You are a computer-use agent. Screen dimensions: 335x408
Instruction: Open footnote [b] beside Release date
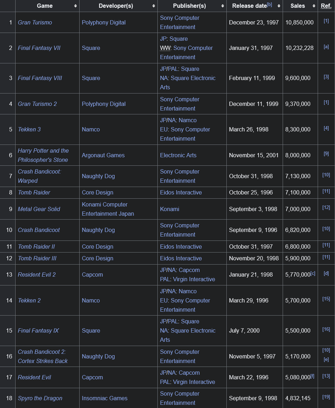pos(270,4)
